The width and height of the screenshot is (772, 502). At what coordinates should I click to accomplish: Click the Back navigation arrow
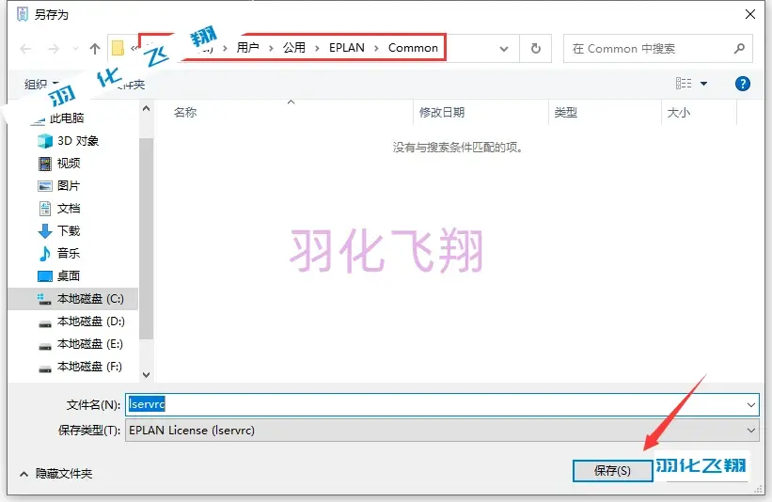tap(25, 48)
